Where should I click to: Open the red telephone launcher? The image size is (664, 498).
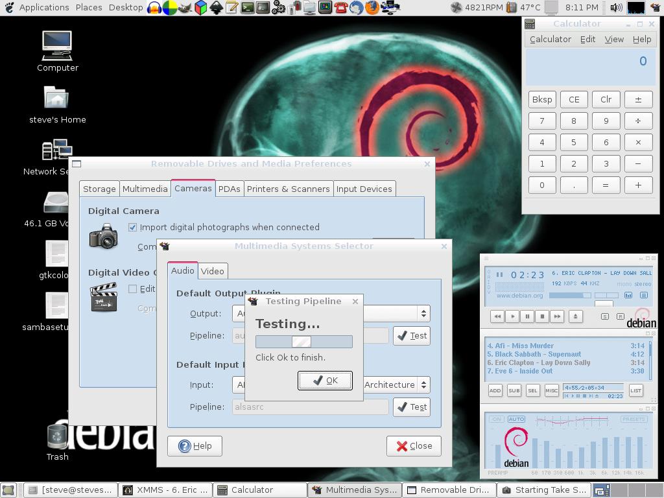pyautogui.click(x=341, y=8)
